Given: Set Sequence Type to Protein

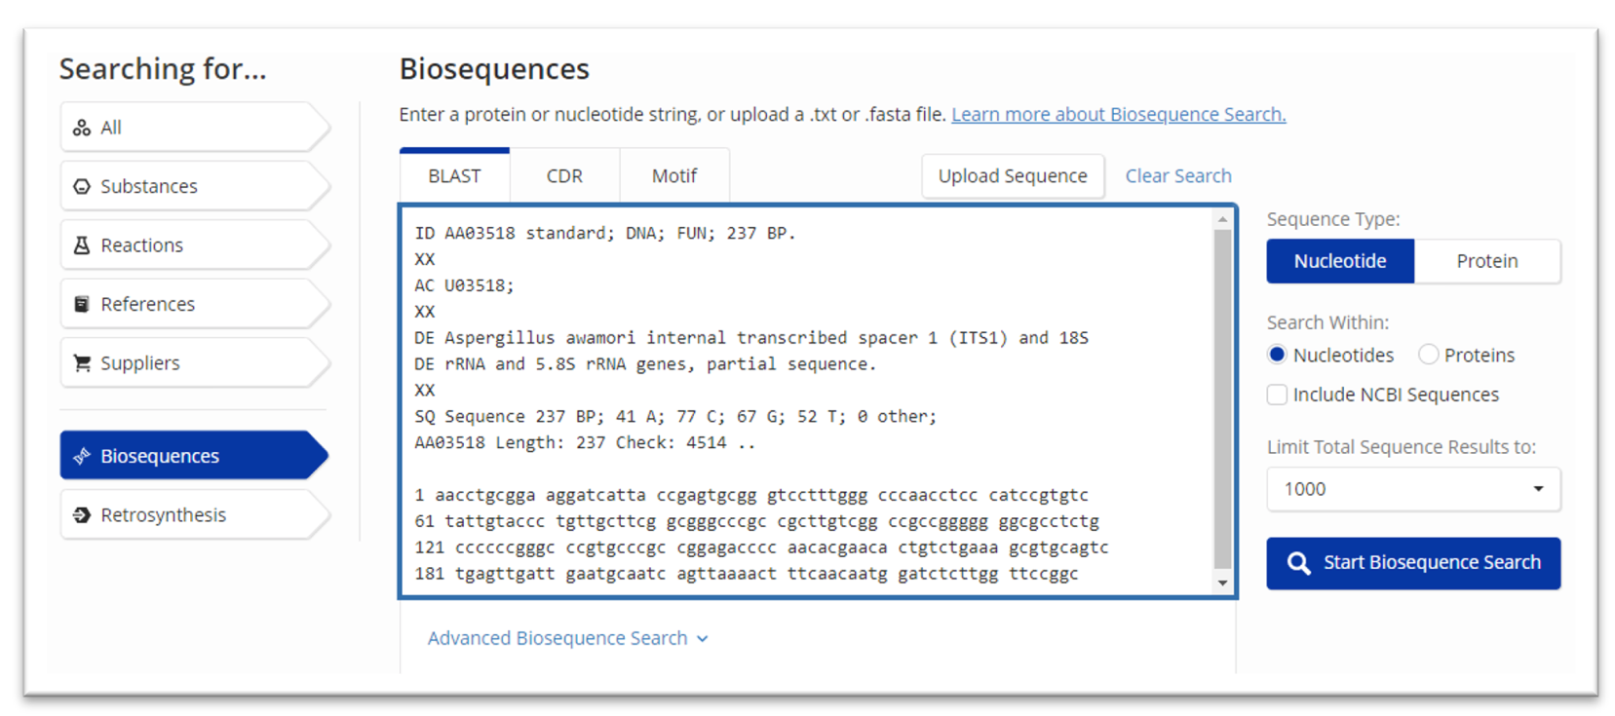Looking at the screenshot, I should pos(1487,261).
